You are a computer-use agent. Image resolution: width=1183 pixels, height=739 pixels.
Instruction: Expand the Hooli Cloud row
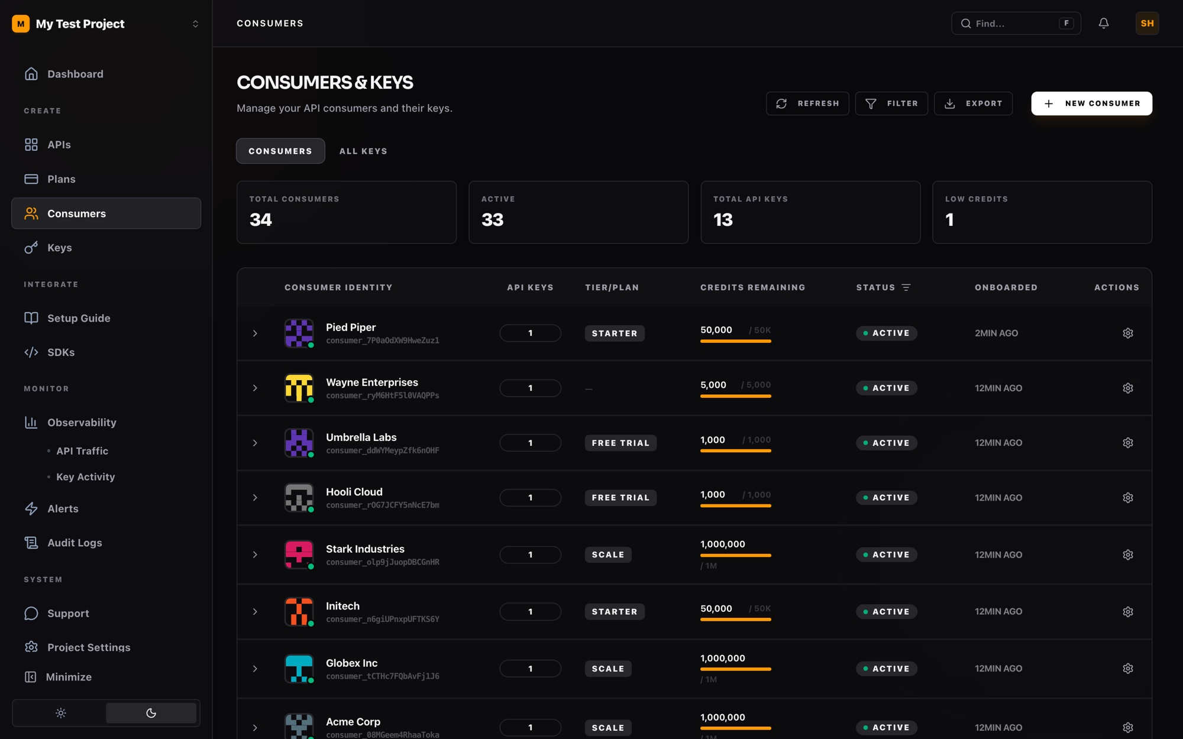point(255,498)
